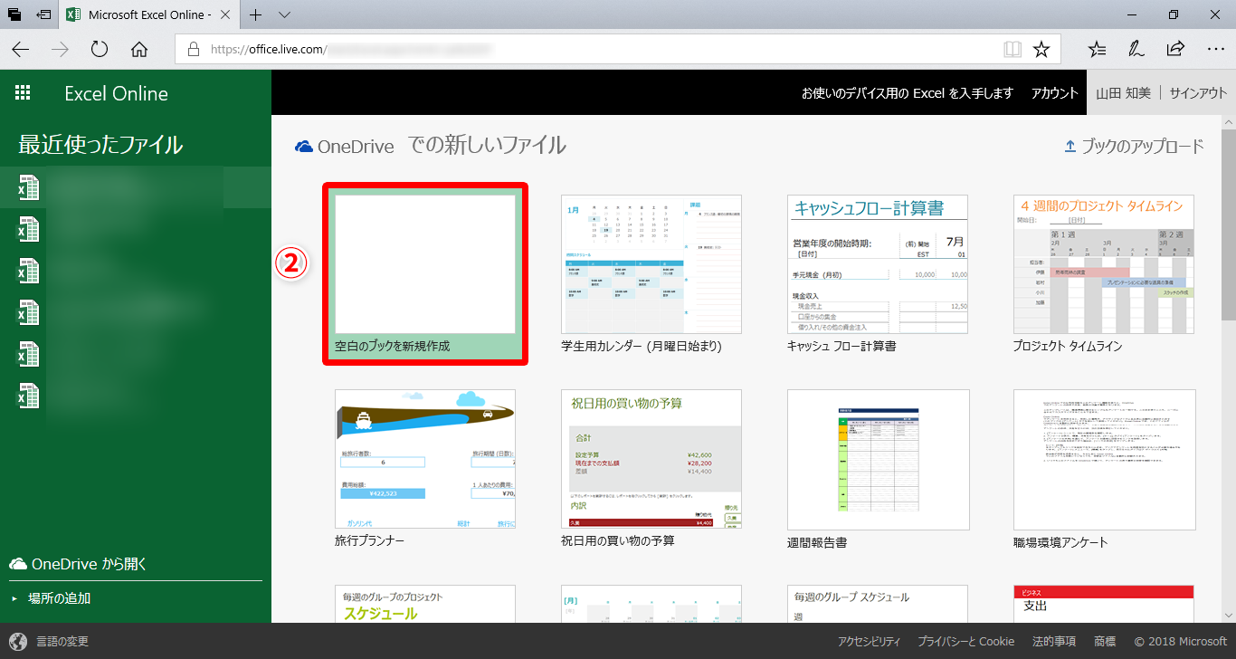
Task: Open お使いのデバイス用の Excel を入手します link
Action: coord(908,93)
